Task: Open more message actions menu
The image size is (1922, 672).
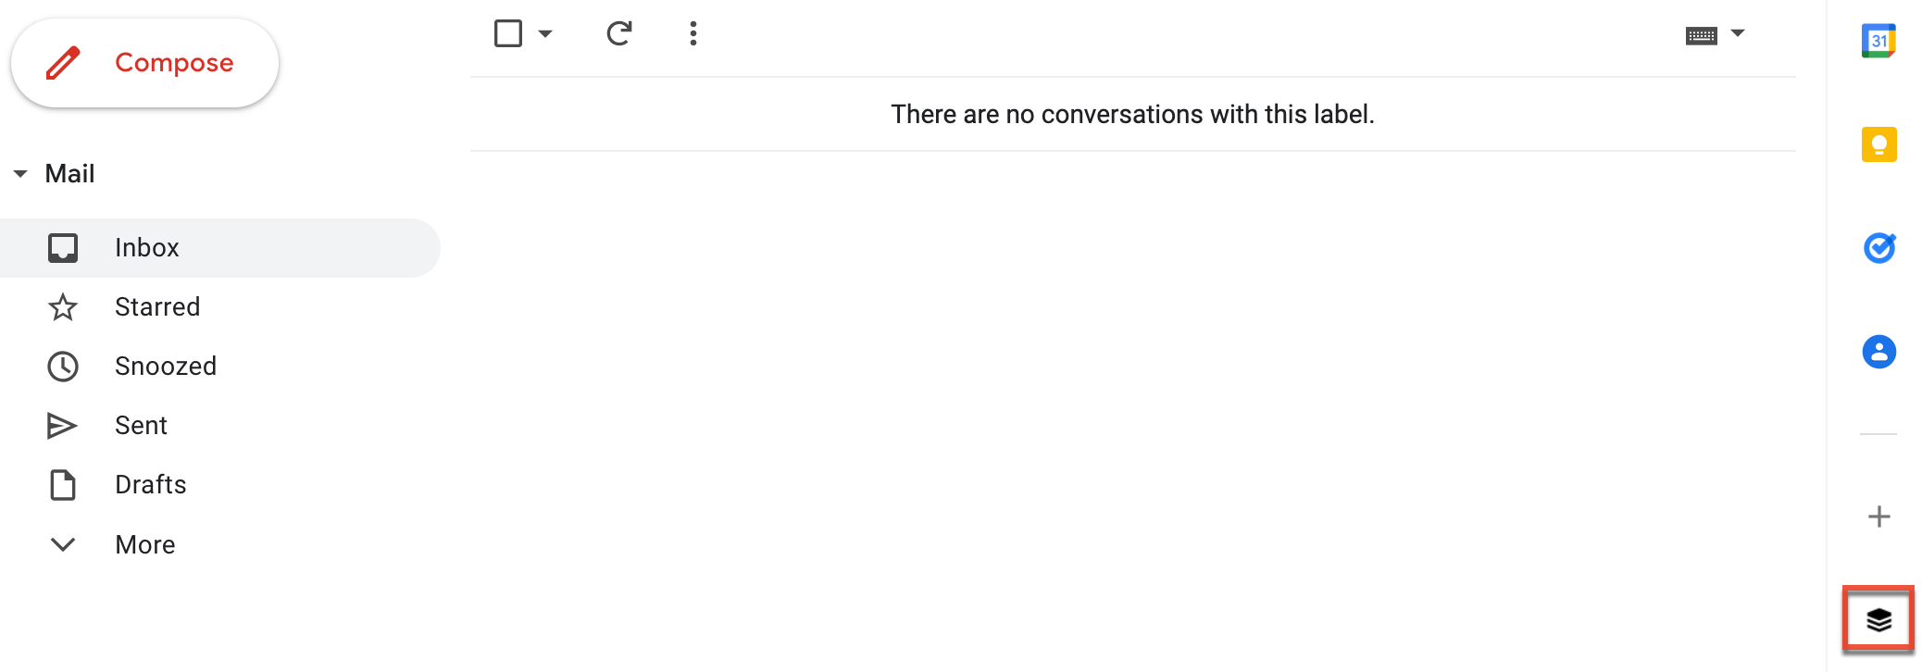Action: [693, 33]
